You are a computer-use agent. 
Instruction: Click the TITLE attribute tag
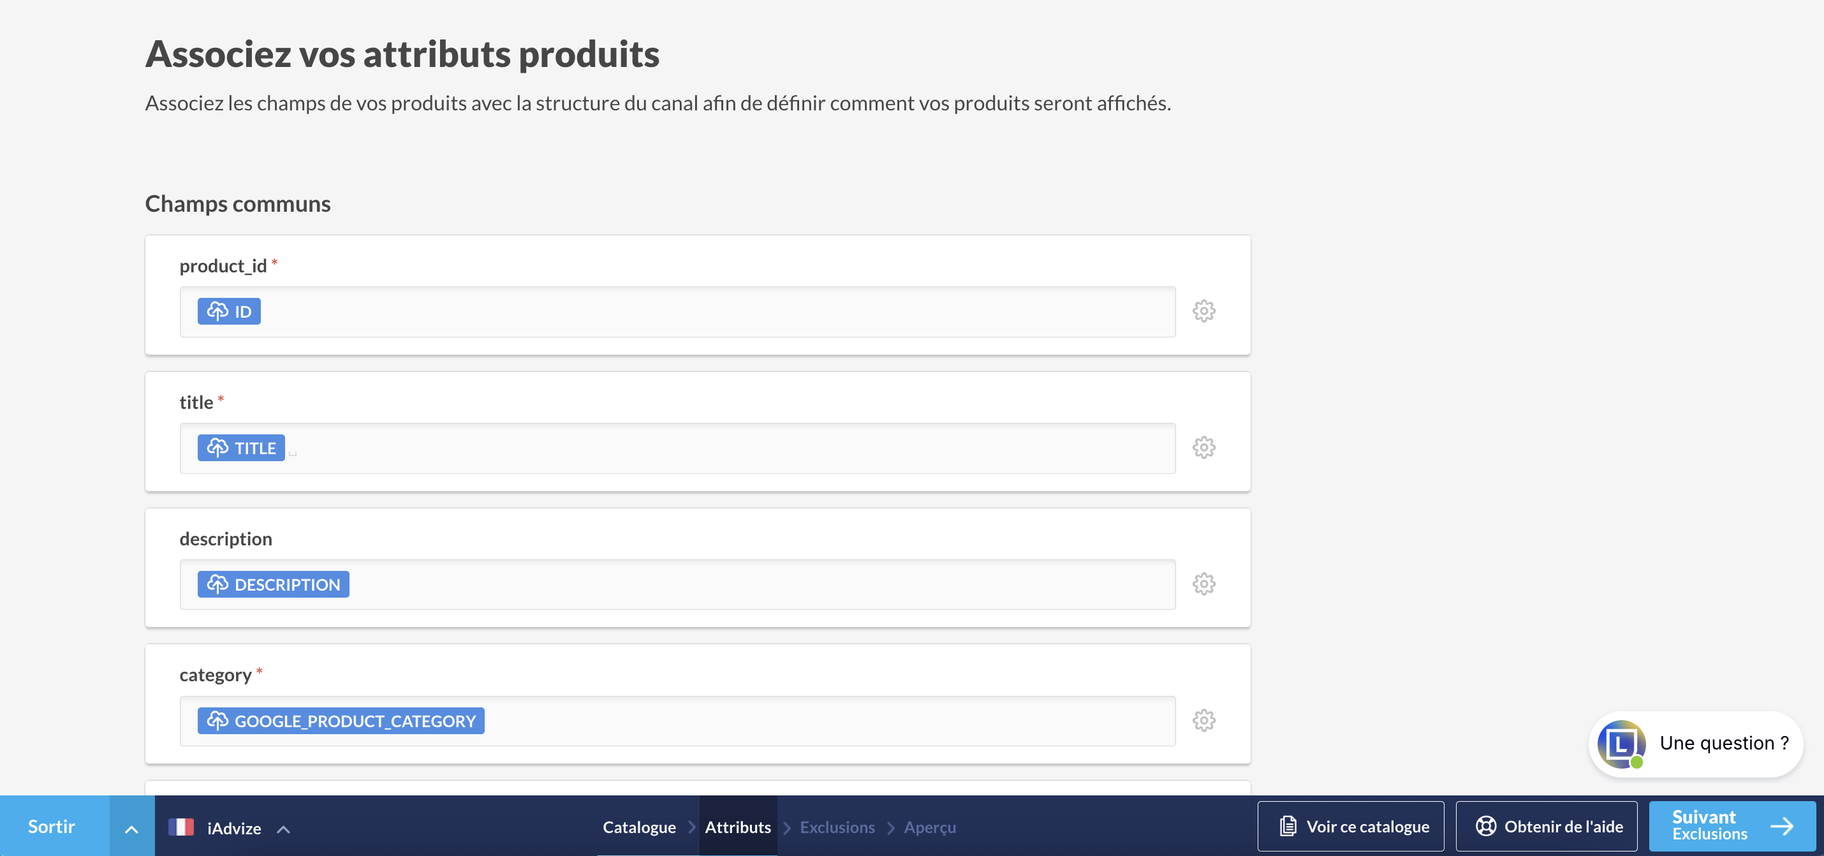click(x=240, y=448)
